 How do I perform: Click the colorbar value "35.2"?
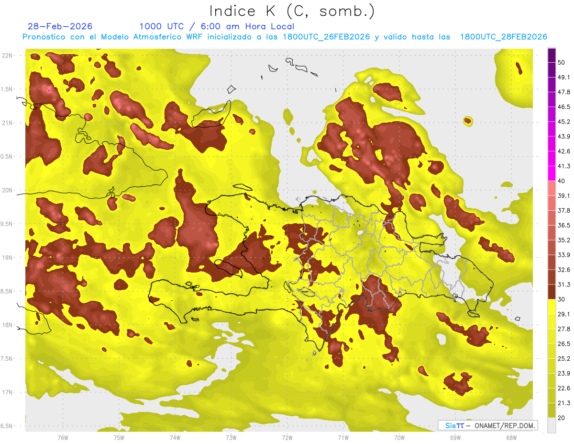click(564, 240)
